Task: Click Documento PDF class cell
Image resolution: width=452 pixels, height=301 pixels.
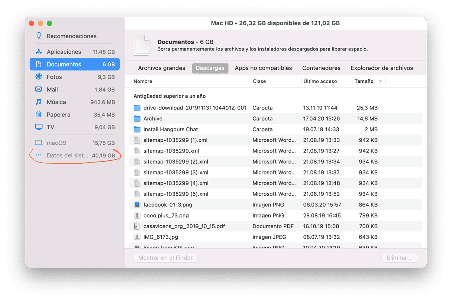Action: (273, 226)
